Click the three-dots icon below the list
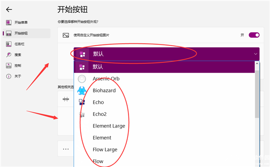Image resolution: width=270 pixels, height=167 pixels. click(x=66, y=149)
